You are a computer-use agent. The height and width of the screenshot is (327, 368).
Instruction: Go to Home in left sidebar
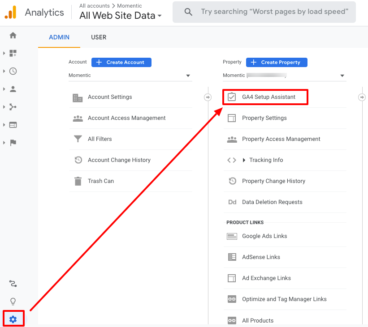pos(13,35)
